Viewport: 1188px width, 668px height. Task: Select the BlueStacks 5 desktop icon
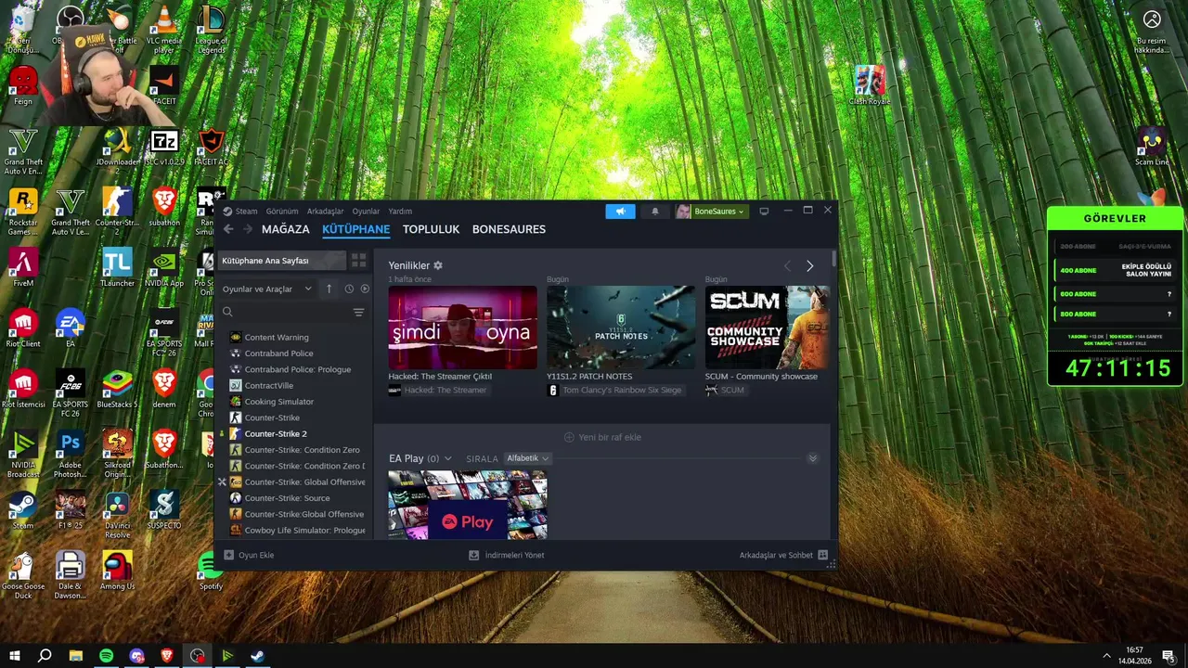point(117,390)
